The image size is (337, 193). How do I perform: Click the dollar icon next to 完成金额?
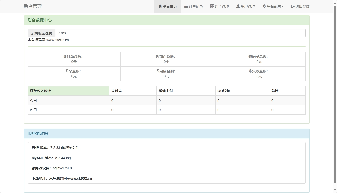[x=158, y=71]
